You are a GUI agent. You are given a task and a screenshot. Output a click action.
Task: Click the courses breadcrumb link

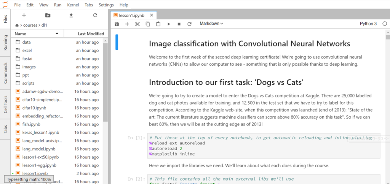point(30,25)
